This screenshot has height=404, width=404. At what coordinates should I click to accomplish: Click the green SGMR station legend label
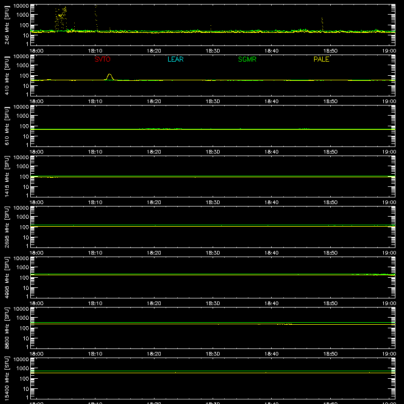[x=247, y=59]
